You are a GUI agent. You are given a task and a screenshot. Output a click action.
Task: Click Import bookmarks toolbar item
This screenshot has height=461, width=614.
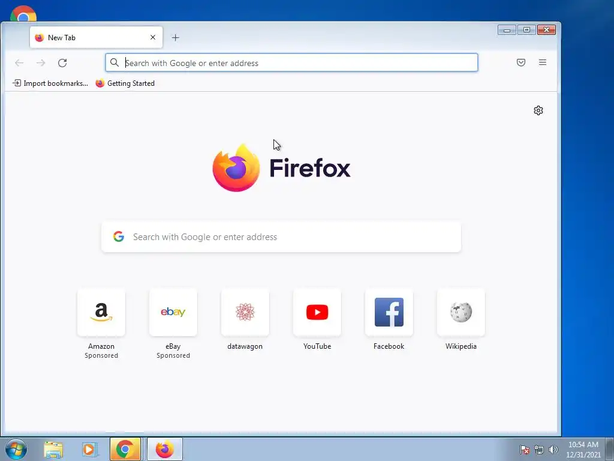pos(50,83)
